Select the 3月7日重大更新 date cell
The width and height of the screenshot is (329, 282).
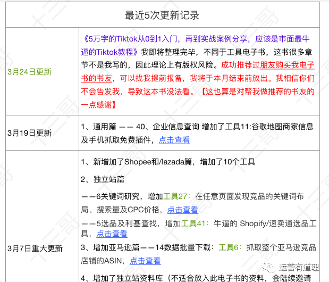(x=36, y=248)
